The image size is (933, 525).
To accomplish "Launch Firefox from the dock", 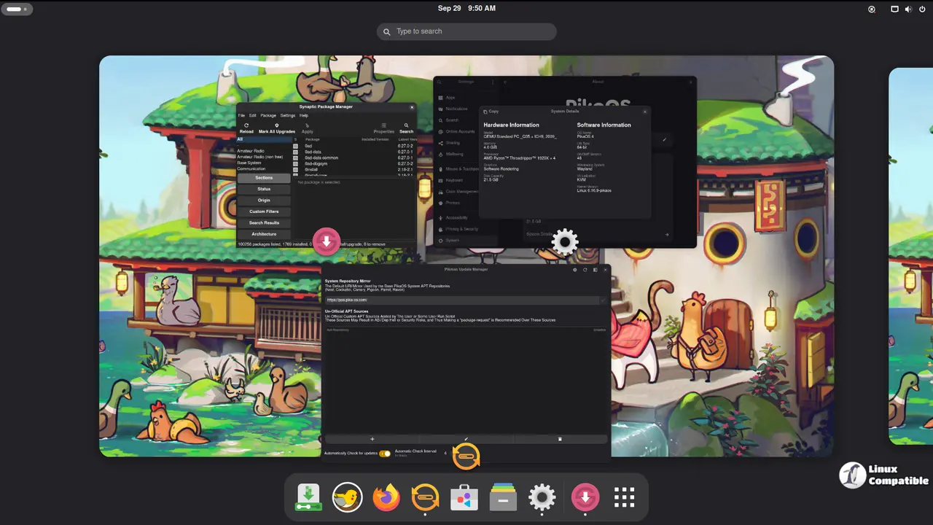I will pyautogui.click(x=386, y=498).
